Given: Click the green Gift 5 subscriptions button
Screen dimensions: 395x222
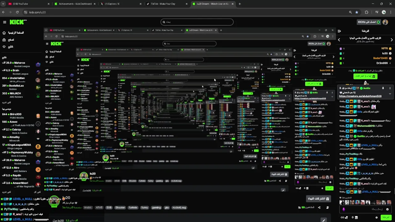Looking at the screenshot, I should pyautogui.click(x=365, y=76).
